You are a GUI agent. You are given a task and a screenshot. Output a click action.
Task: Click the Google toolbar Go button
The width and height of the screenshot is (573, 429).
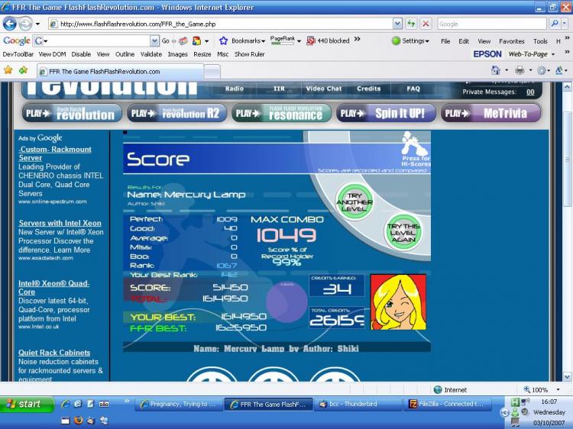(166, 41)
